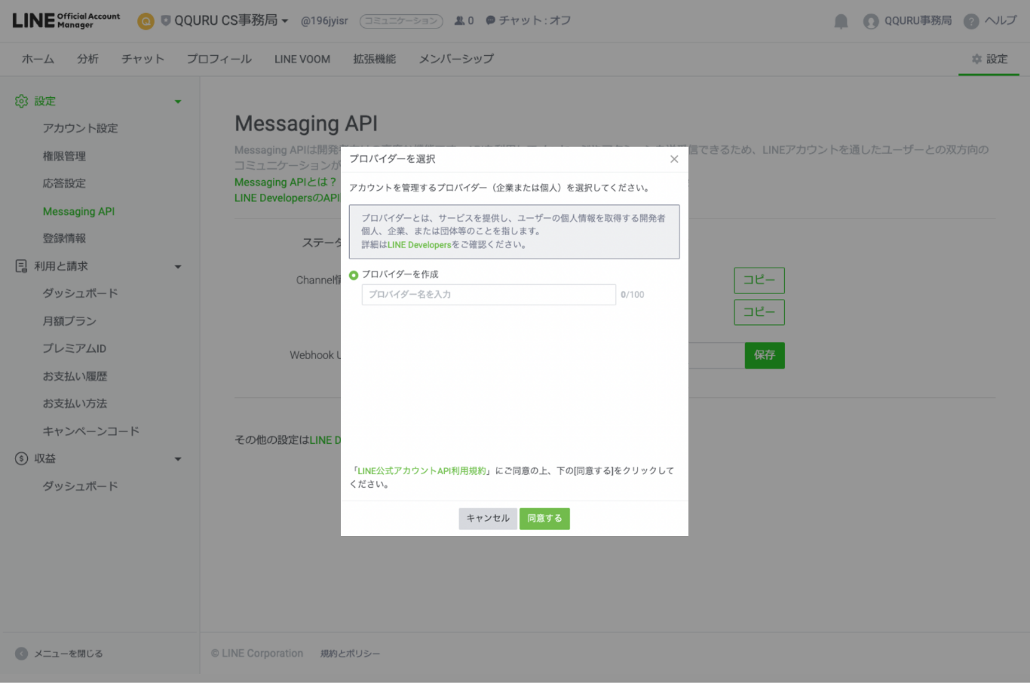Click the help question mark icon
Viewport: 1030px width, 683px height.
tap(971, 21)
